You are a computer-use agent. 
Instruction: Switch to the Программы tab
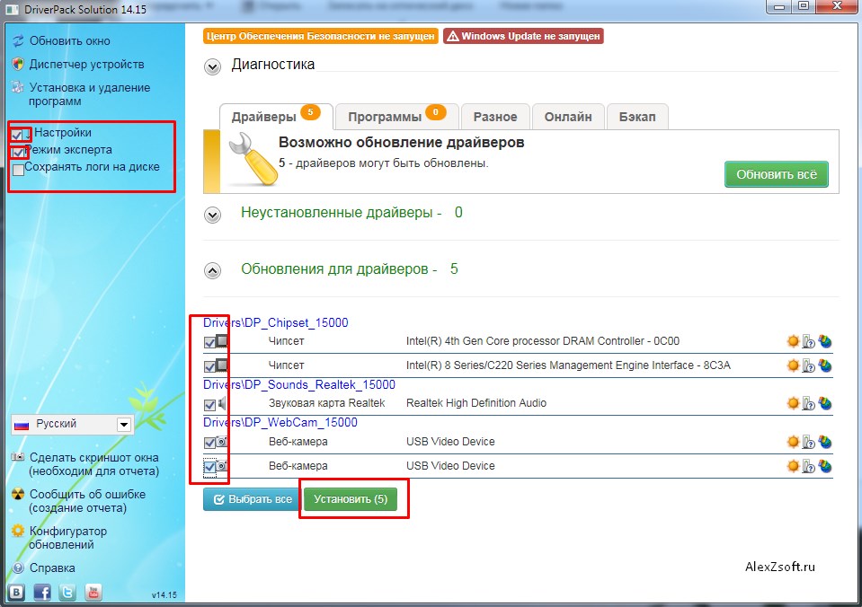click(x=397, y=117)
